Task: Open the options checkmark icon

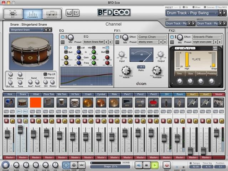Action: (69, 13)
